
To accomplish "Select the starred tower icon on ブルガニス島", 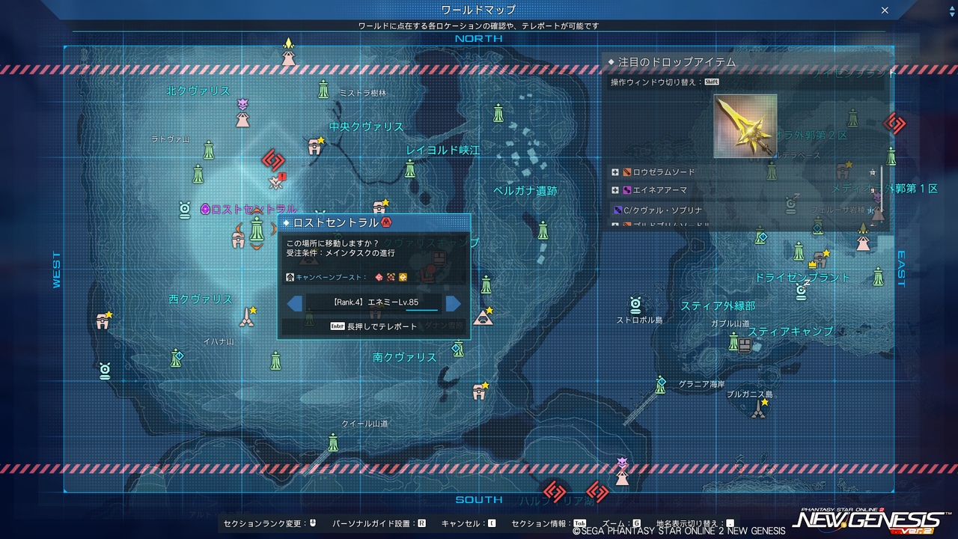I will [760, 409].
